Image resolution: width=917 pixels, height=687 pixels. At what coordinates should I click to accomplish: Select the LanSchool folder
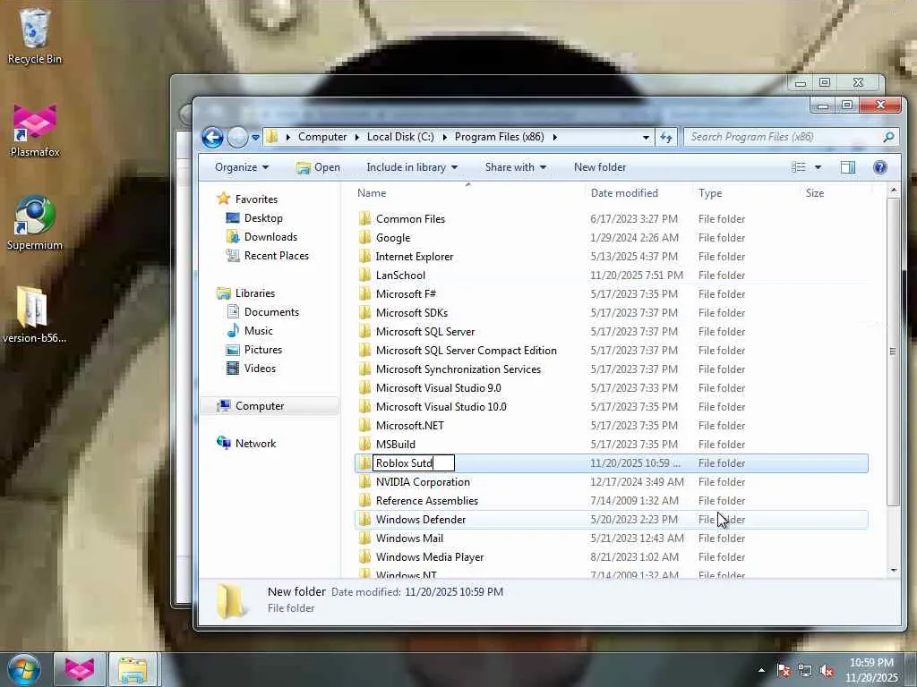400,276
